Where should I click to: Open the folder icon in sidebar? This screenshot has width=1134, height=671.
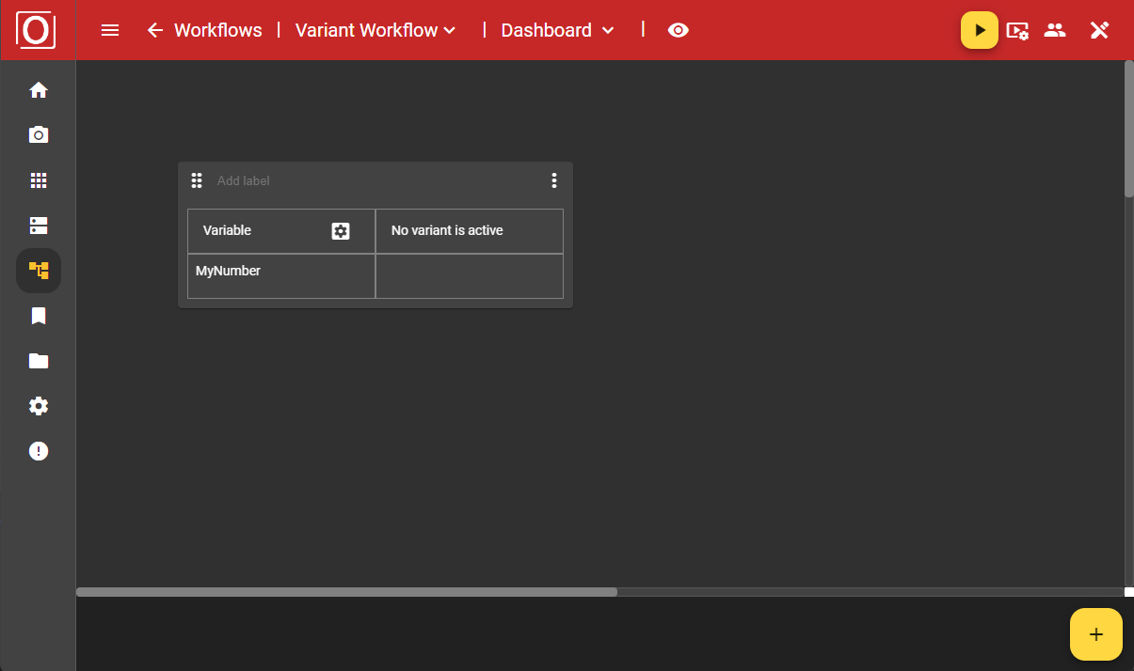39,361
